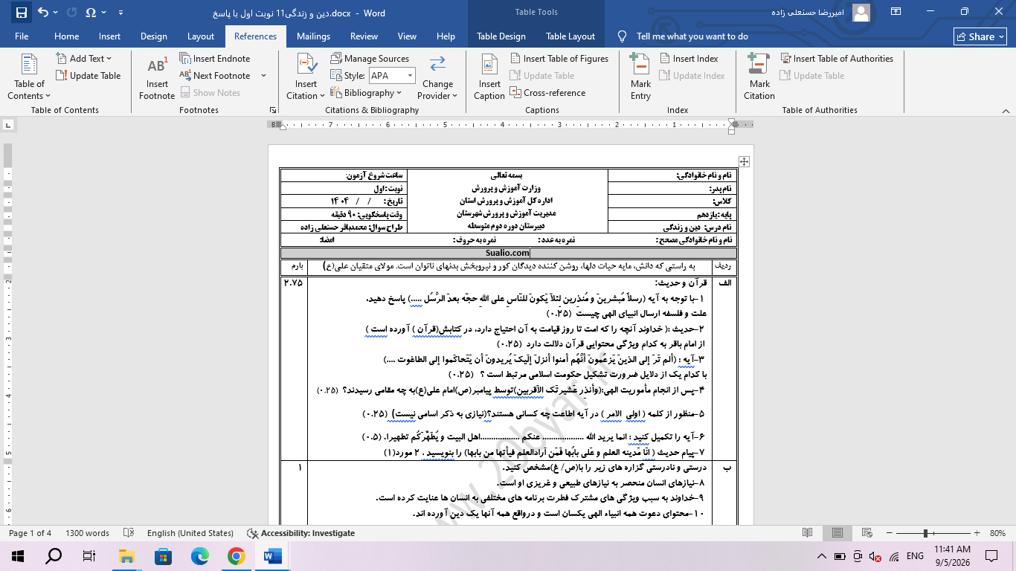Open the Review tab
Viewport: 1016px width, 571px height.
pos(364,36)
